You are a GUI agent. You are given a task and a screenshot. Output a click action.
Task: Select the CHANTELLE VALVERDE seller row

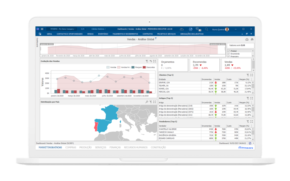point(205,129)
